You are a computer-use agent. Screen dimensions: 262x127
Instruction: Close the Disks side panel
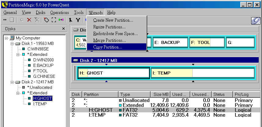(x=63, y=29)
